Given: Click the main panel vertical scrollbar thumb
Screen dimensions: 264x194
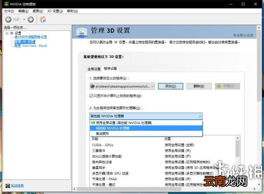Looking at the screenshot, I should coord(259,65).
